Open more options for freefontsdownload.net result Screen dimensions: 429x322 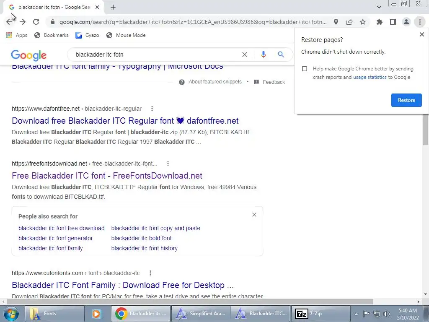168,164
